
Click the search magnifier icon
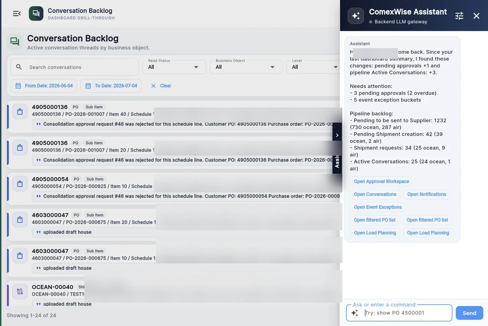(19, 67)
